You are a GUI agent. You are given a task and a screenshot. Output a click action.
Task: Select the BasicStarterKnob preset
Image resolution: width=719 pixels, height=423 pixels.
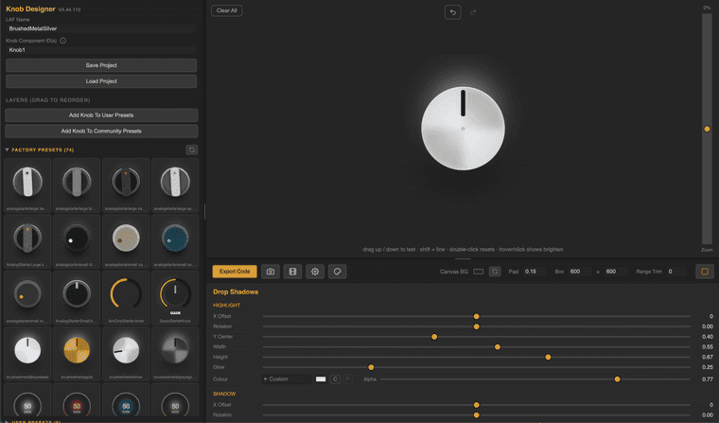pyautogui.click(x=175, y=297)
